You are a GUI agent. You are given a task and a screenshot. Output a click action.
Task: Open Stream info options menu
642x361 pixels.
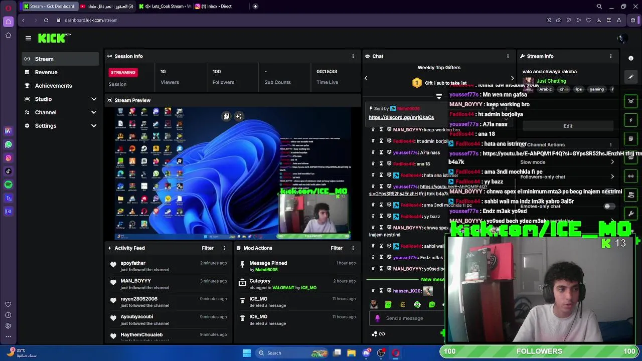(x=611, y=56)
